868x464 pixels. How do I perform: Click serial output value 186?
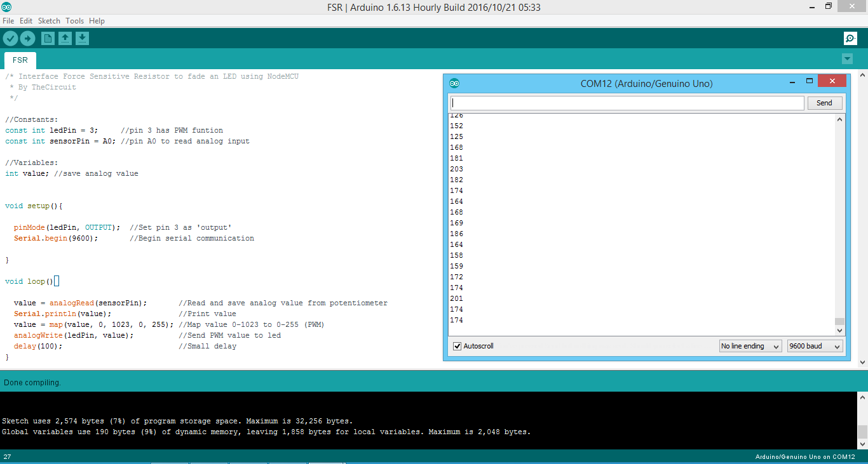coord(456,234)
